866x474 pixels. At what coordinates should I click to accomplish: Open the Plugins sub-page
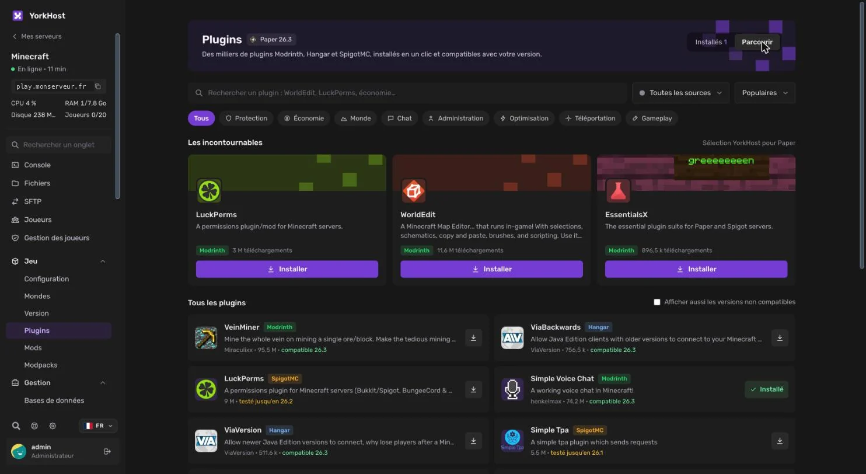[58, 330]
